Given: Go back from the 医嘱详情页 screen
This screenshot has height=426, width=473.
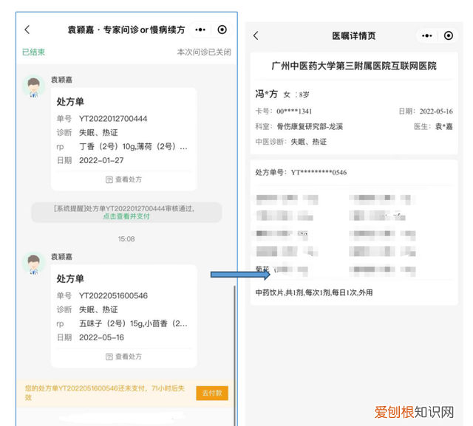Looking at the screenshot, I should click(x=256, y=35).
